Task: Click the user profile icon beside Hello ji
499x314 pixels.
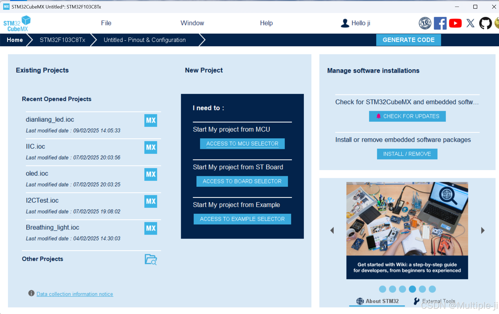Action: click(345, 23)
